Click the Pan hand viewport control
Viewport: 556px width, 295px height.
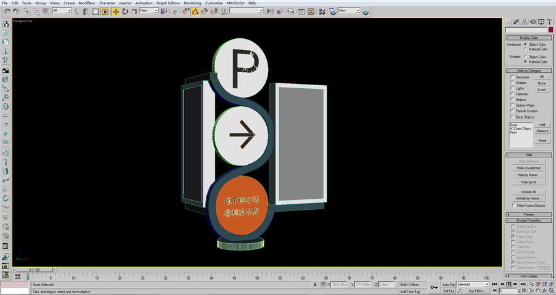[x=538, y=291]
